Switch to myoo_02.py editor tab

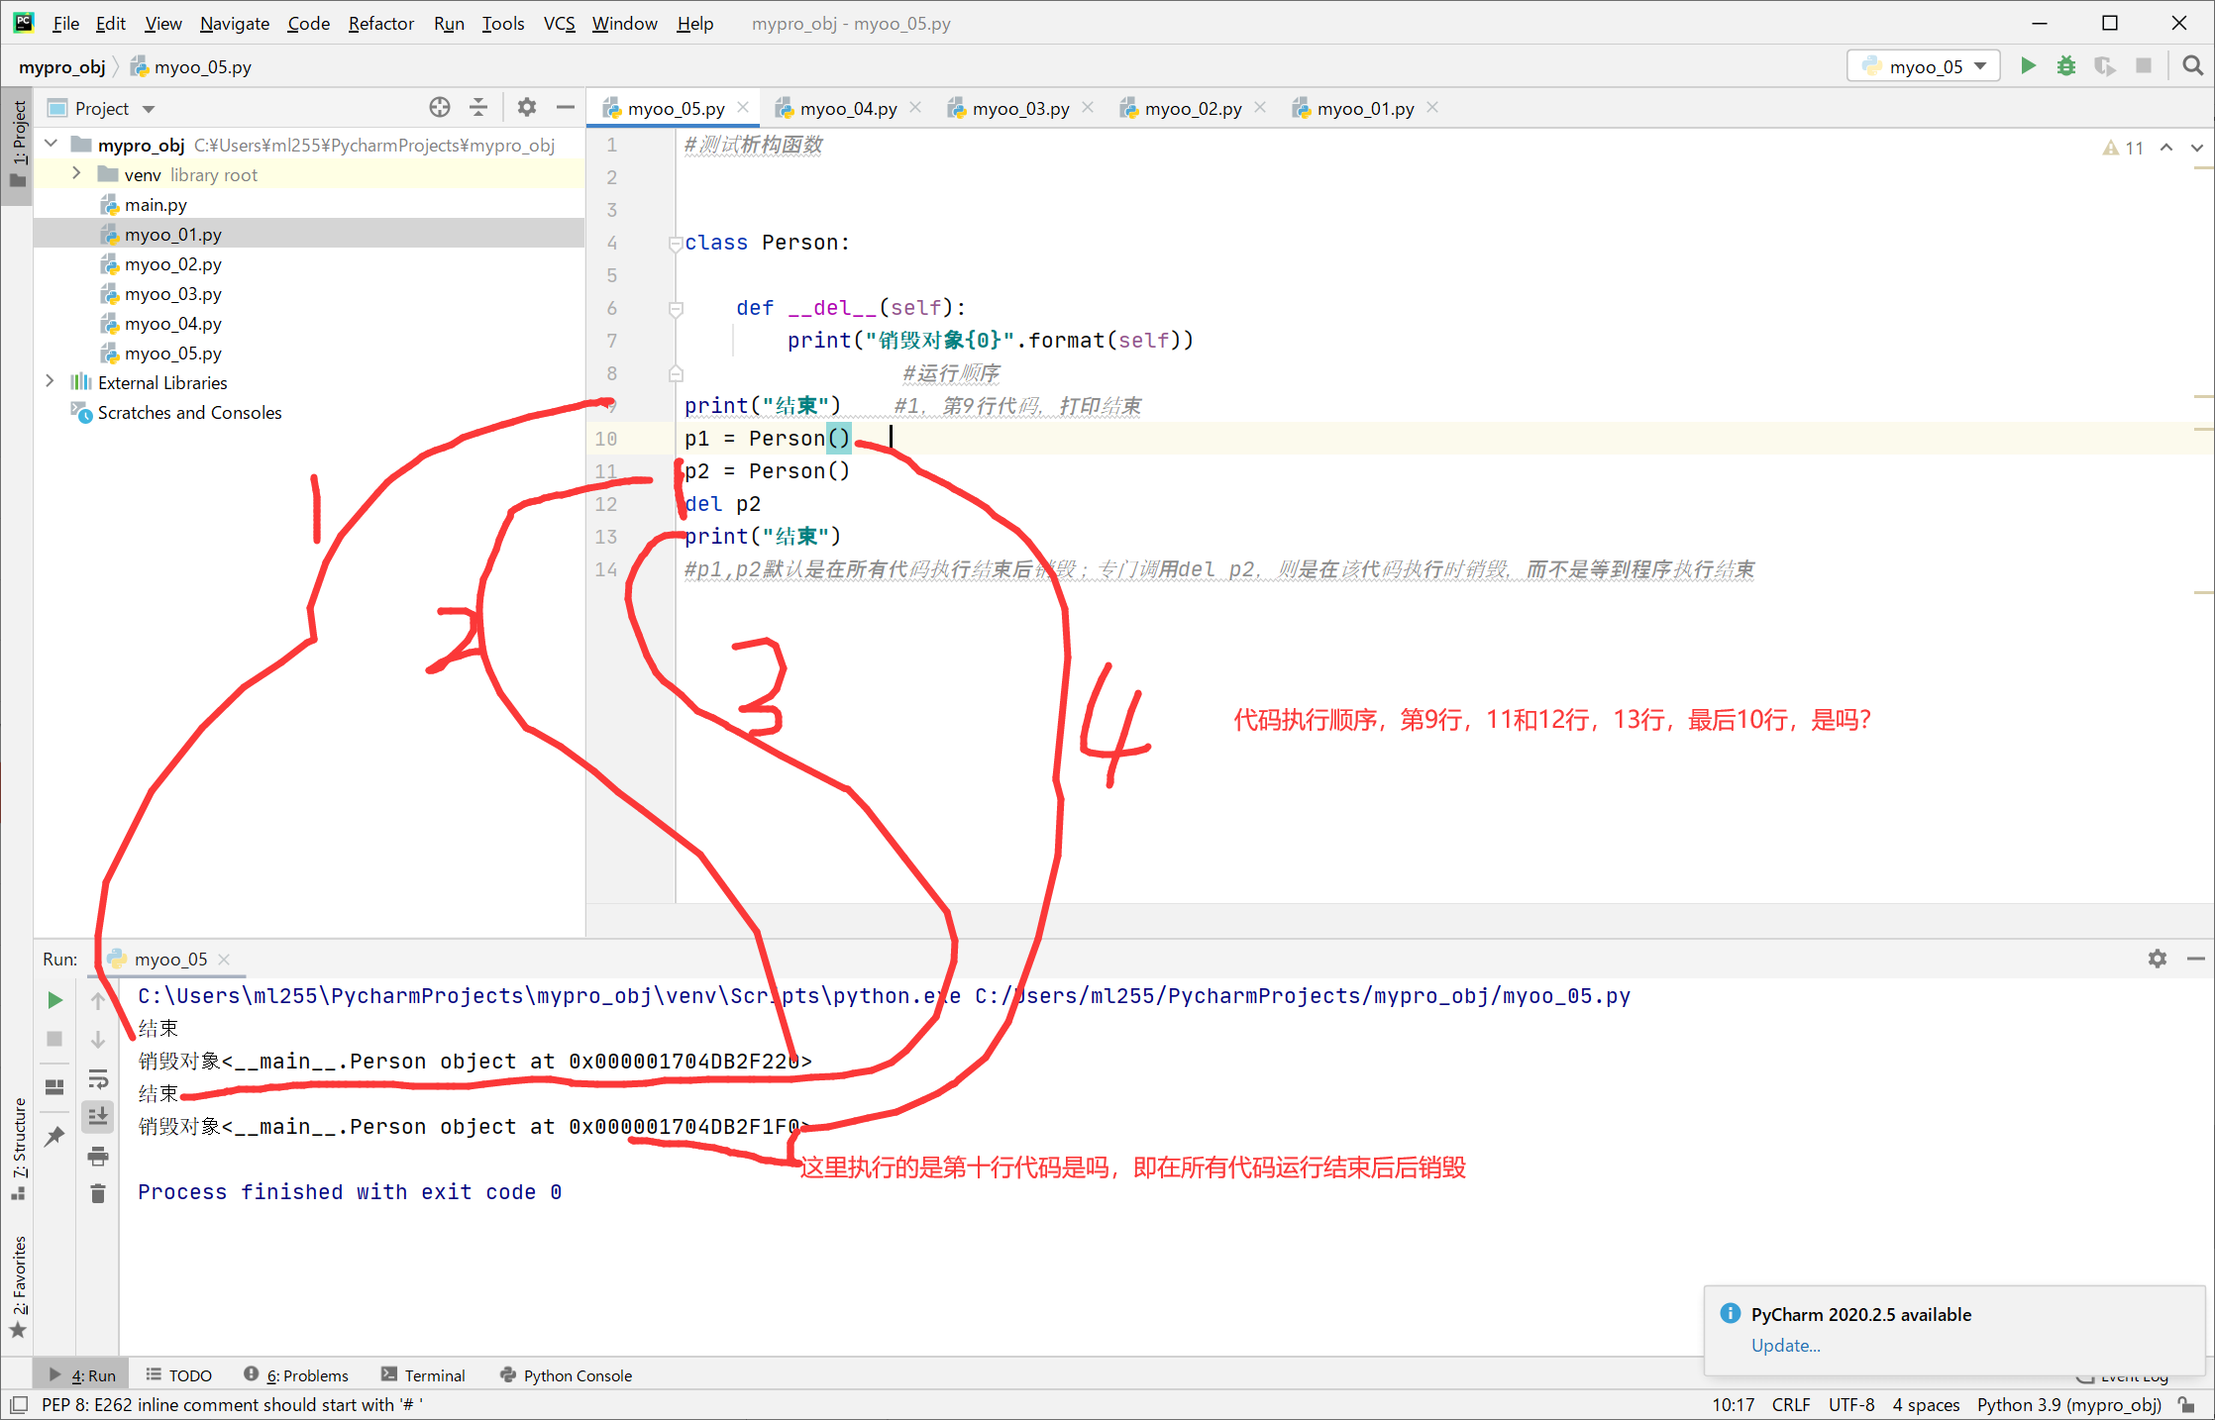(1193, 108)
